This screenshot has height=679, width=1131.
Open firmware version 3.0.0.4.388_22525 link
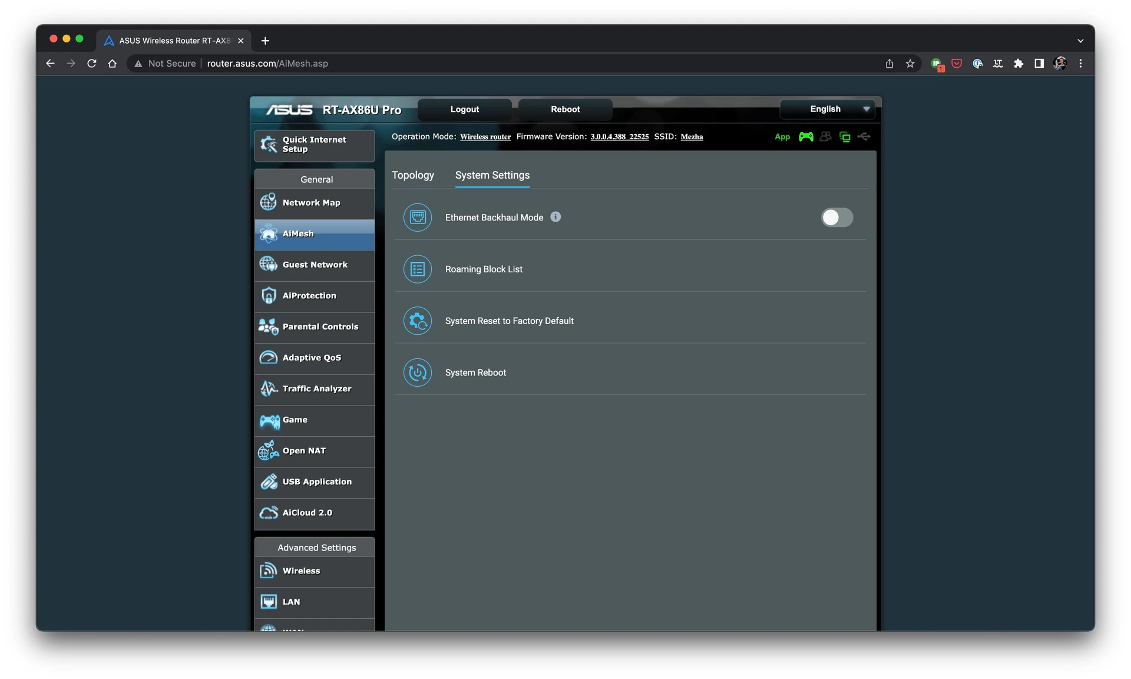click(x=620, y=137)
